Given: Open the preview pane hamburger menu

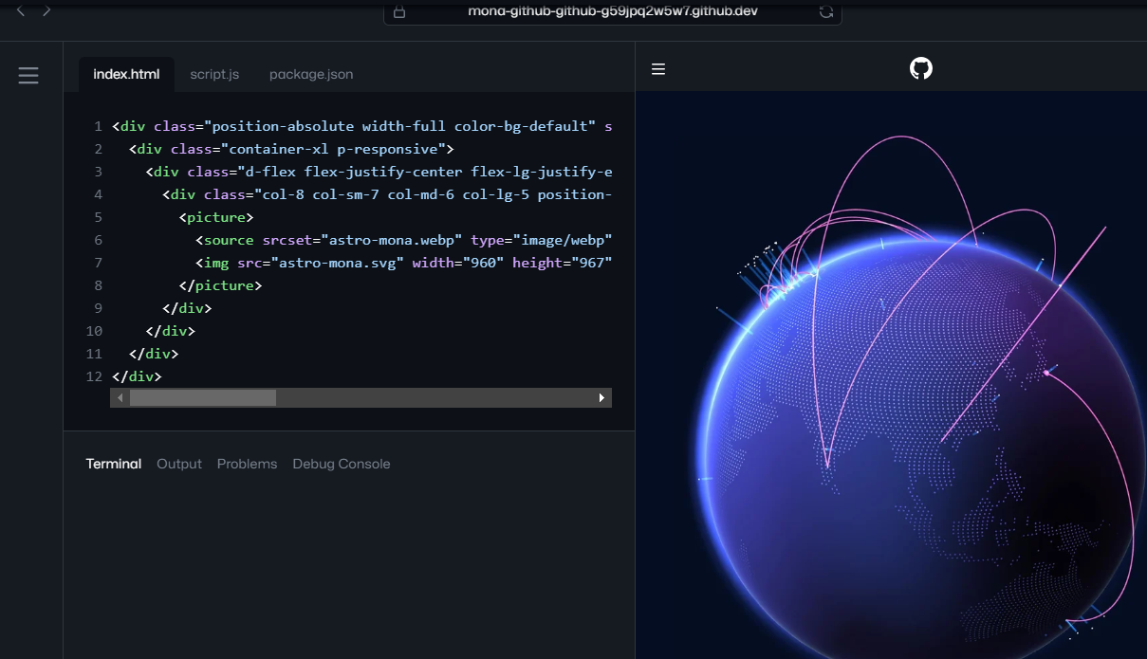Looking at the screenshot, I should 658,69.
